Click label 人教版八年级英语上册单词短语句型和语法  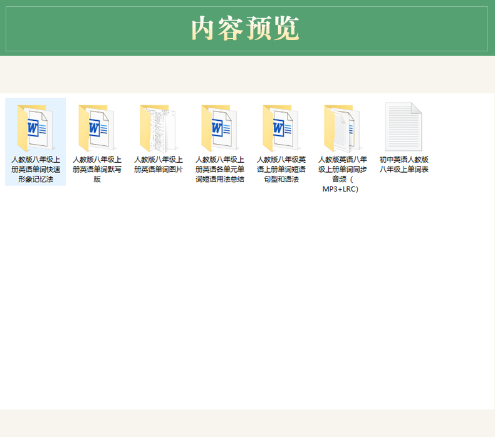click(281, 170)
